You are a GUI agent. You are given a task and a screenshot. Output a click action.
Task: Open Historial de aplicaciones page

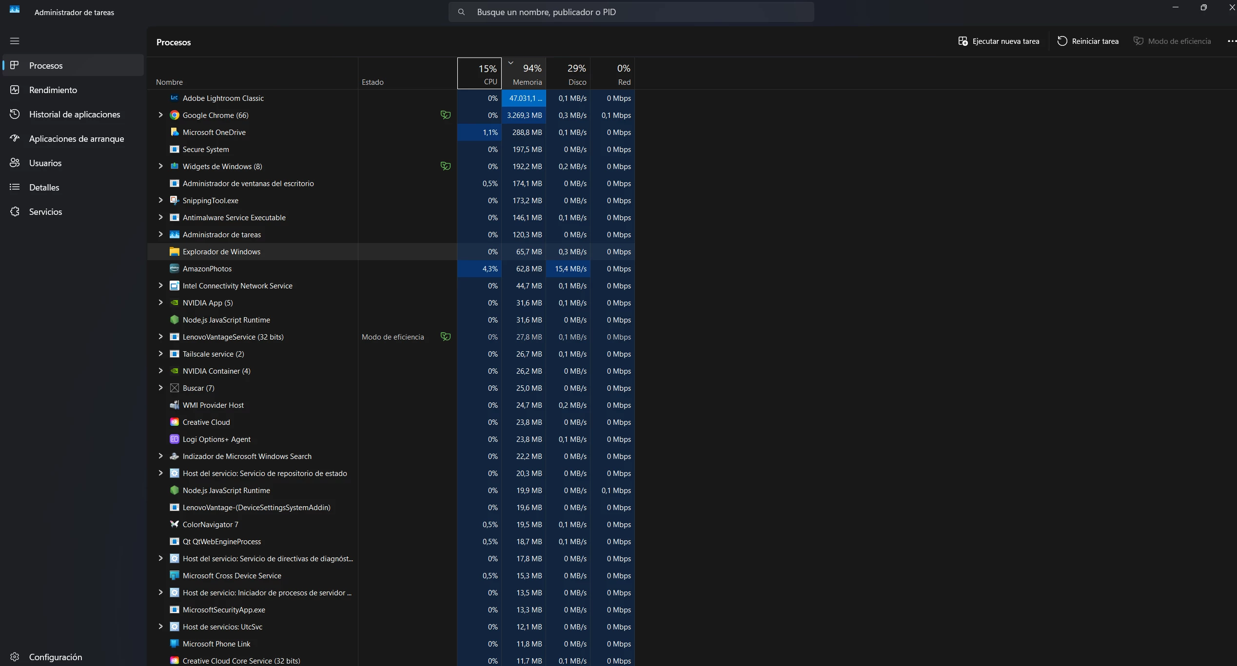(74, 114)
